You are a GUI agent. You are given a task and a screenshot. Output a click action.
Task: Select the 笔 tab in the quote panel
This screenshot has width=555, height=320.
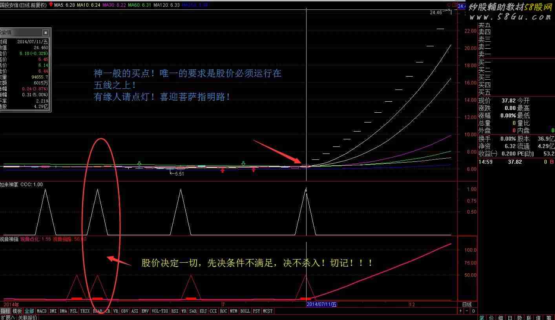point(482,317)
